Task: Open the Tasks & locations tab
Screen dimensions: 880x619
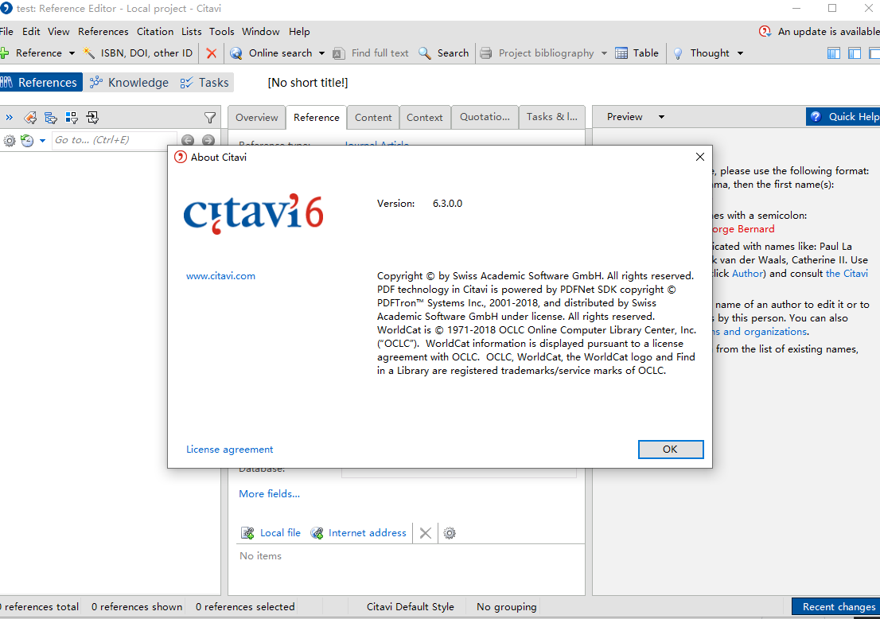Action: 551,117
